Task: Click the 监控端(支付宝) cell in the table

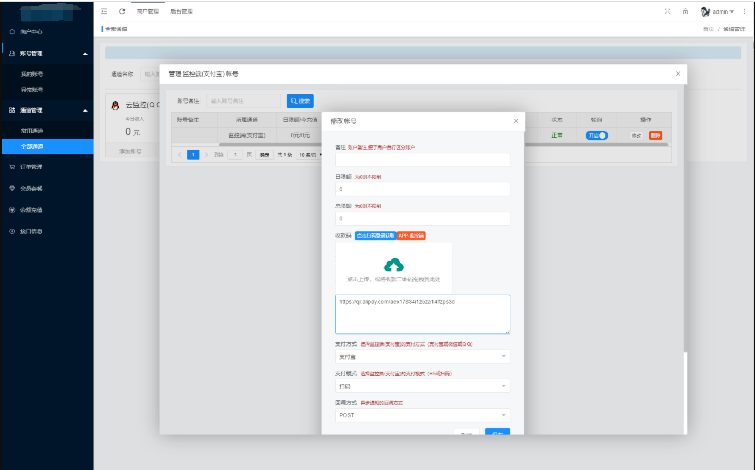Action: (246, 135)
